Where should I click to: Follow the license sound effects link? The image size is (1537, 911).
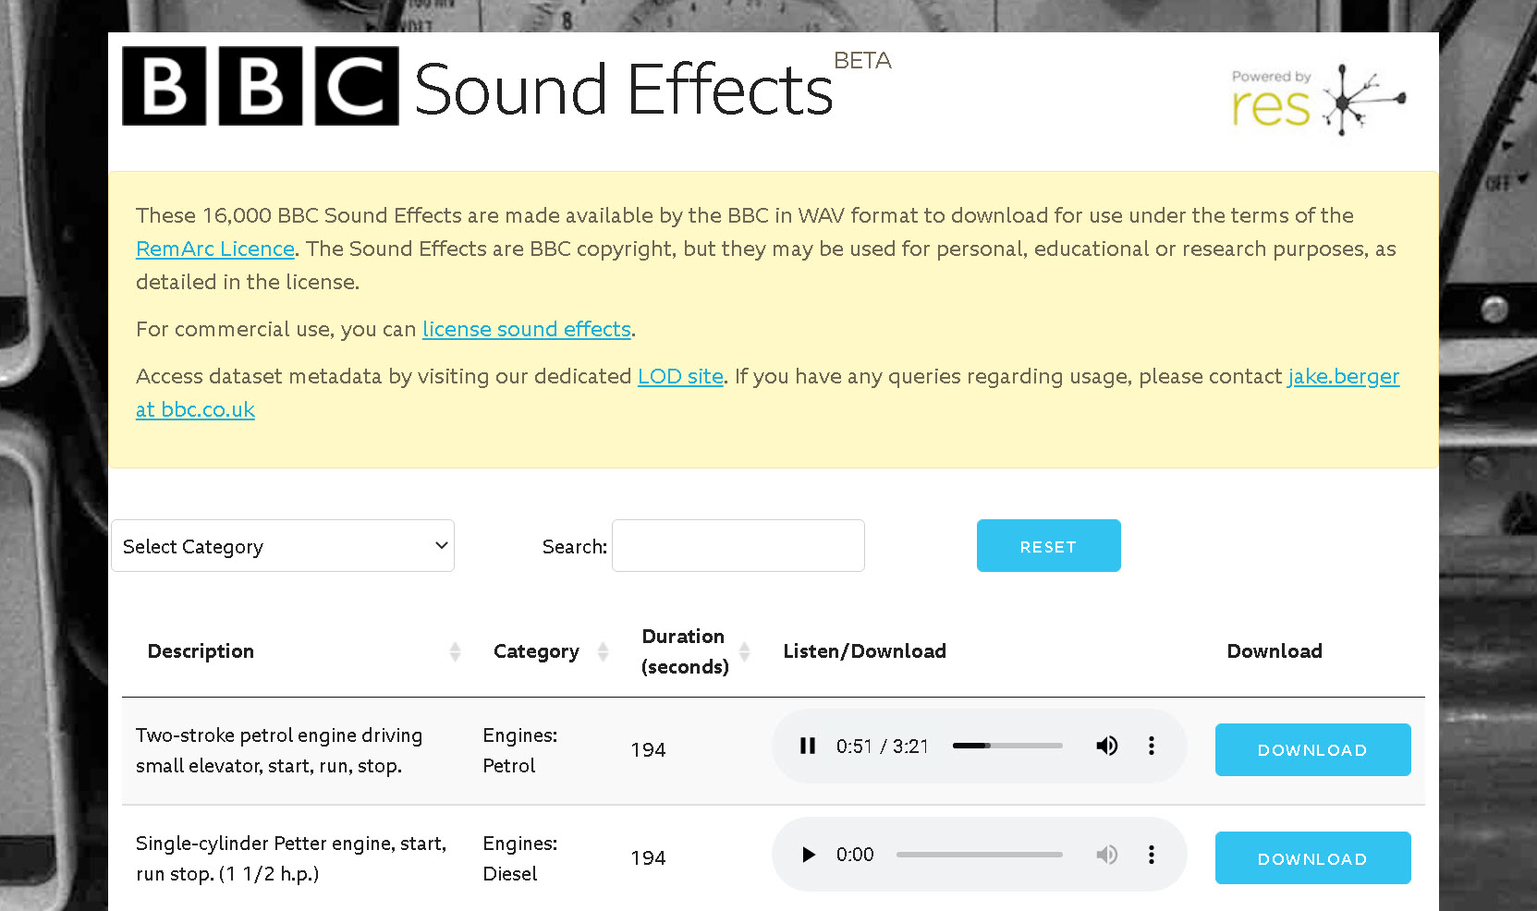click(526, 329)
